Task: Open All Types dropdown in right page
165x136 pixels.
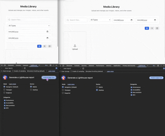Action: tap(100, 20)
